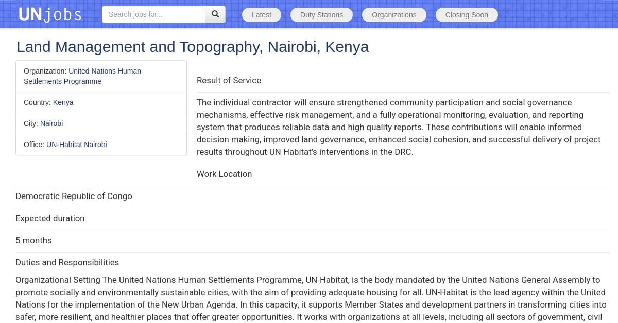Click the 'Expected duration' label
Image resolution: width=618 pixels, height=323 pixels.
(x=50, y=218)
